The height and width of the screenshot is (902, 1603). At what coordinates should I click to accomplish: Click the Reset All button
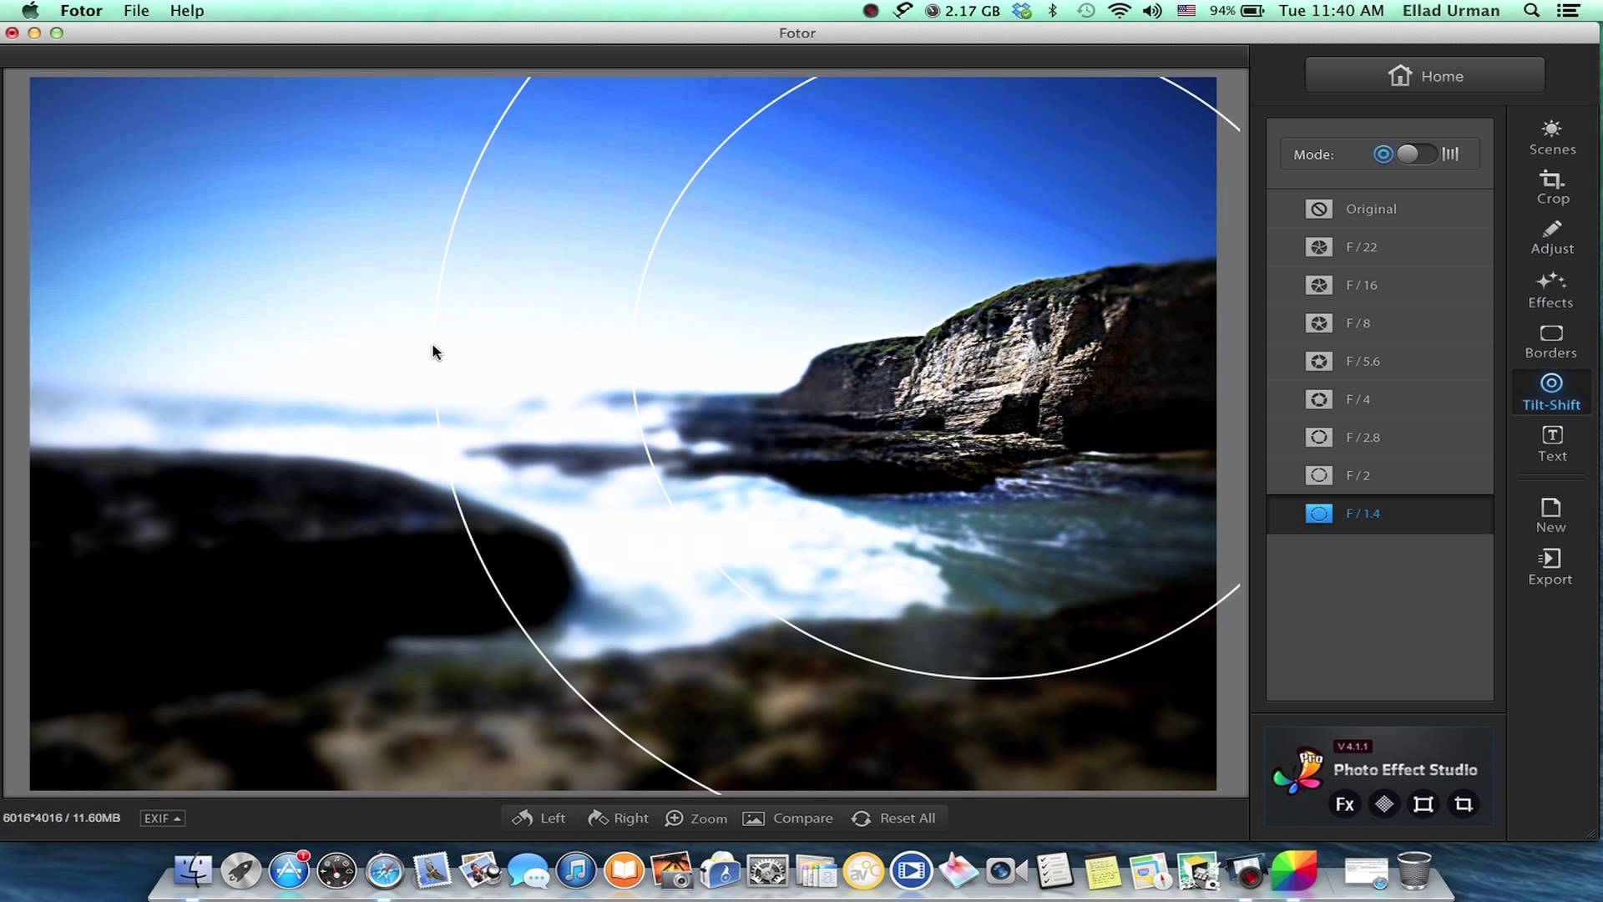coord(894,817)
